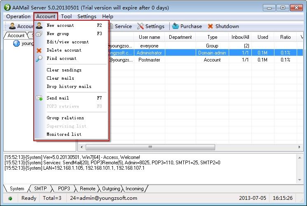The width and height of the screenshot is (307, 206).
Task: Click the Purchase toolbar label
Action: [x=191, y=26]
